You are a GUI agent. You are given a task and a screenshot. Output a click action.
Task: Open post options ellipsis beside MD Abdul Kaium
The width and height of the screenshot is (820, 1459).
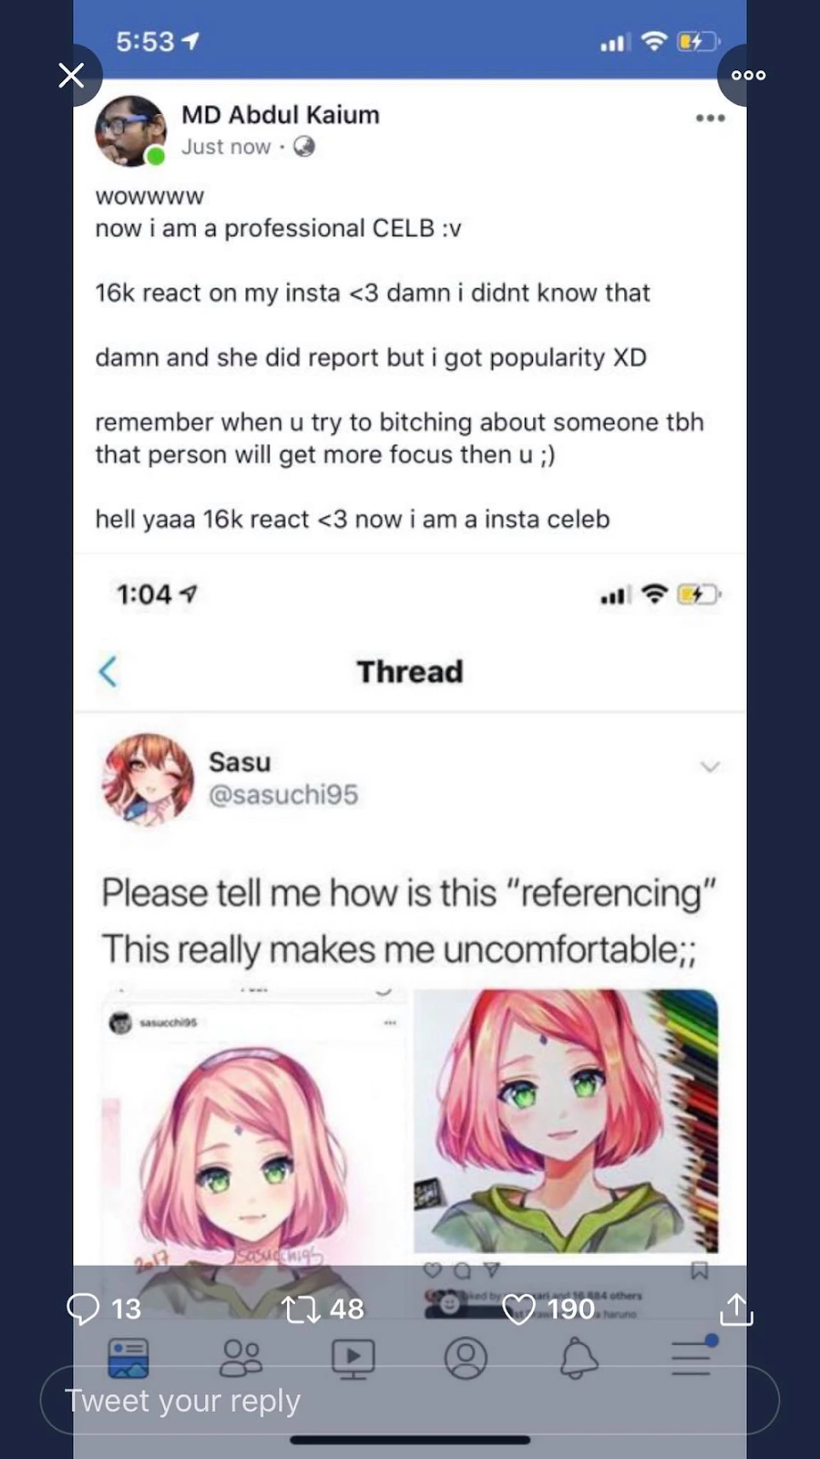(710, 118)
